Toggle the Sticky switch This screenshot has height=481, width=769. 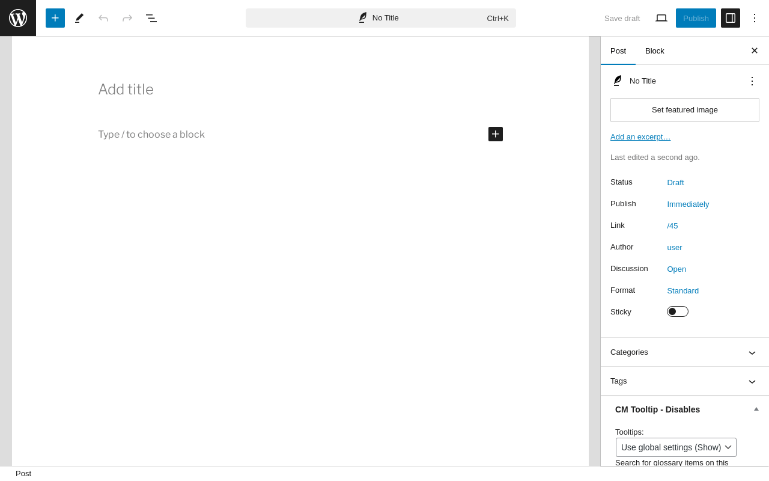(678, 311)
